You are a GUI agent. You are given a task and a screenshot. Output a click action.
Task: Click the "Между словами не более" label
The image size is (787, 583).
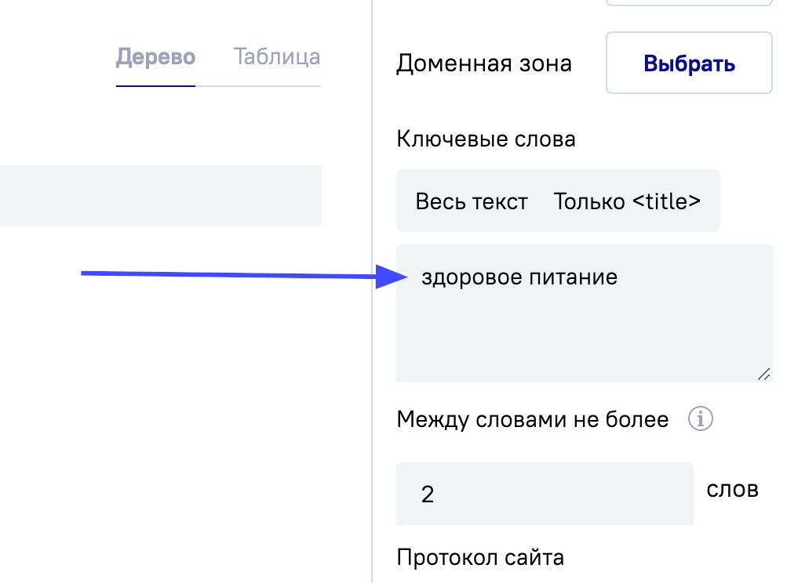(x=533, y=420)
